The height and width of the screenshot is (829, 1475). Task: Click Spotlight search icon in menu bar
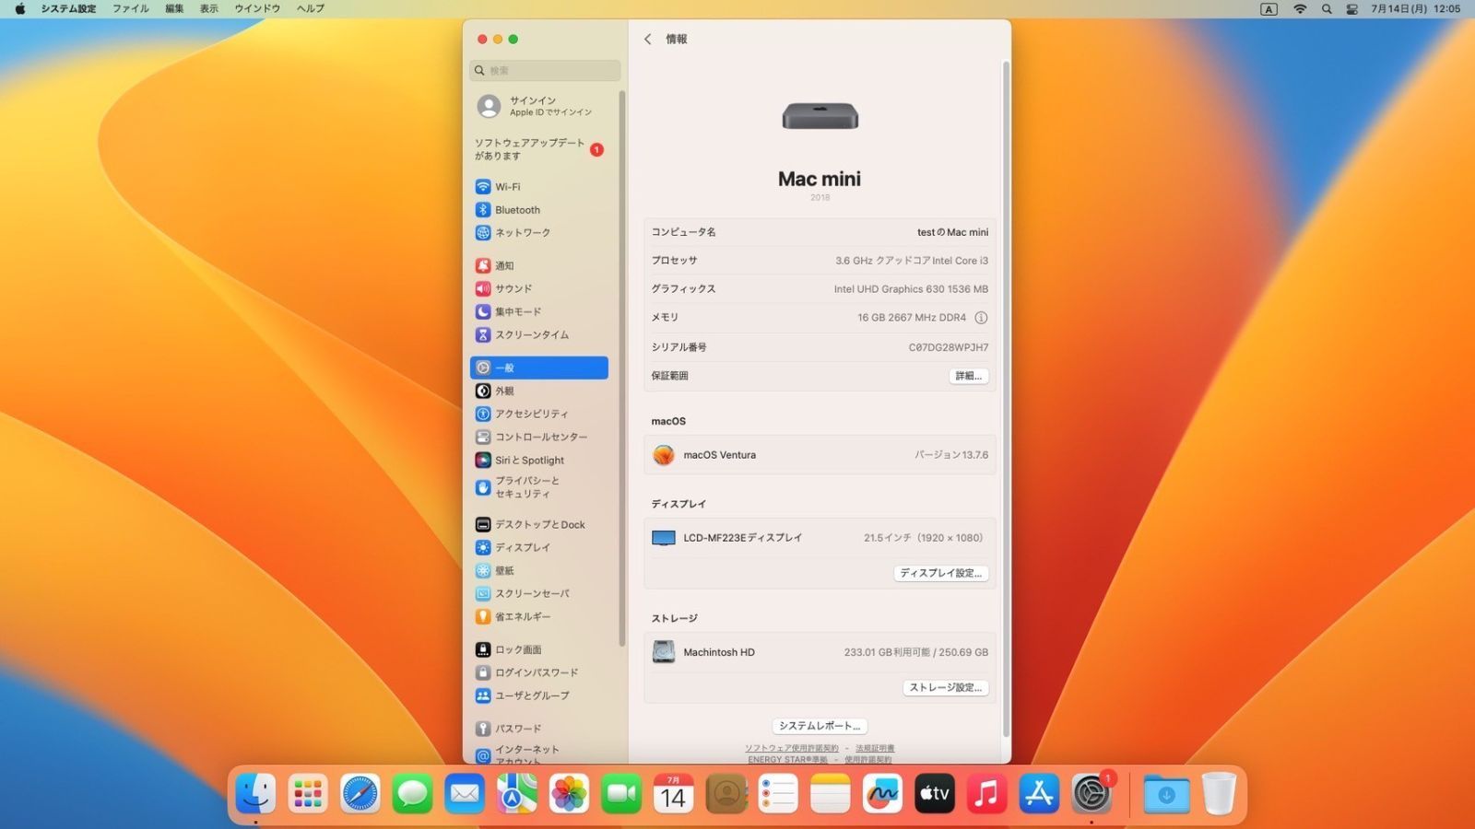coord(1327,8)
